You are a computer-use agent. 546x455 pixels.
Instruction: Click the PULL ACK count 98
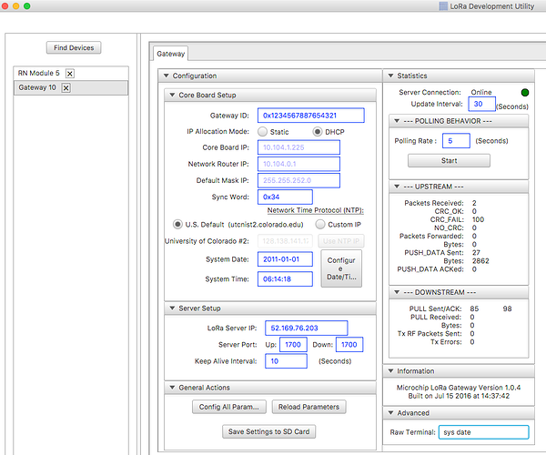[x=508, y=308]
